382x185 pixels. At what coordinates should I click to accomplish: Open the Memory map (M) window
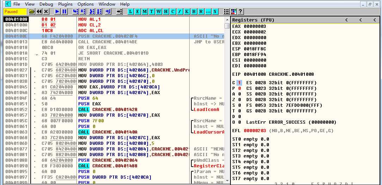click(x=145, y=12)
